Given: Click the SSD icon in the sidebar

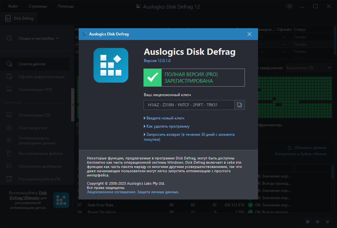Looking at the screenshot, I should (x=9, y=115).
